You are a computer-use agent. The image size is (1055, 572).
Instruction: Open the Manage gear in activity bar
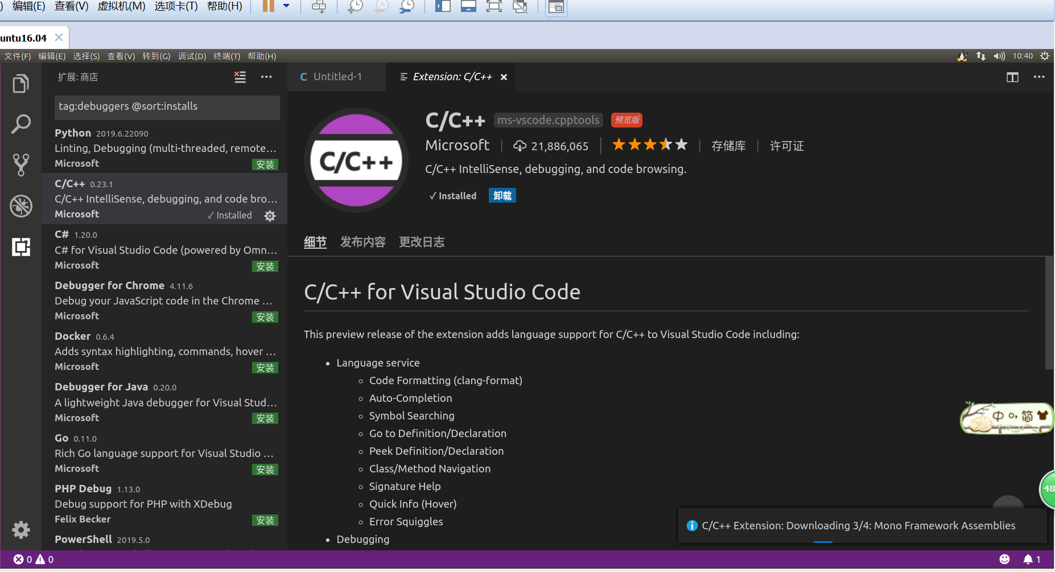tap(21, 530)
